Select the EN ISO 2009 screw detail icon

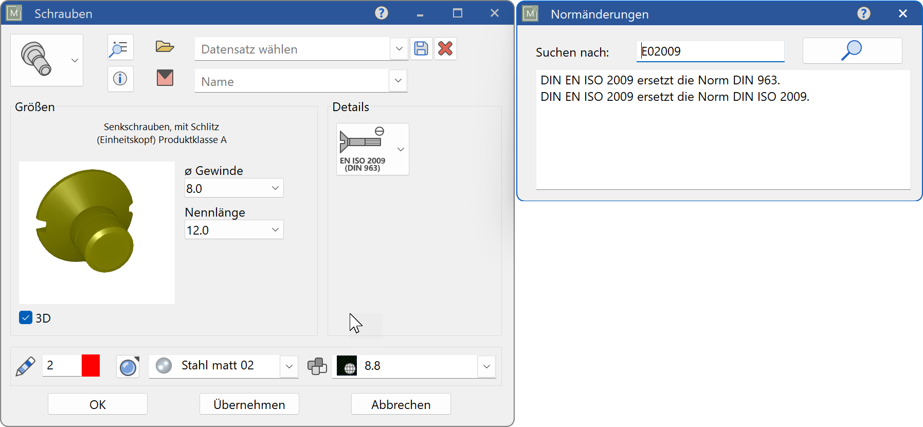[x=363, y=149]
